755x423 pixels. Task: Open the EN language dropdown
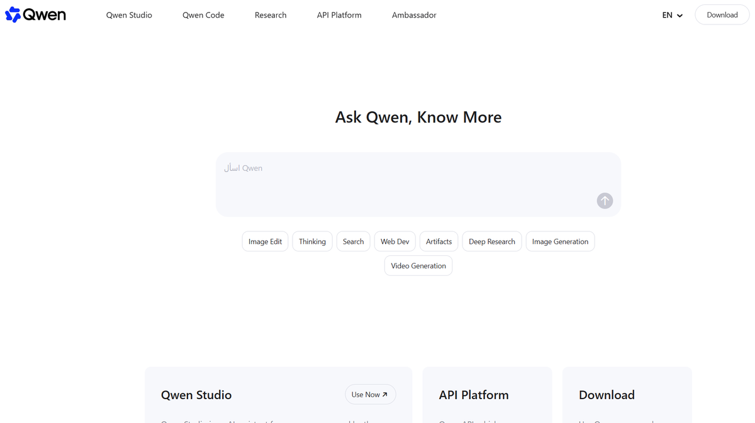(x=672, y=15)
